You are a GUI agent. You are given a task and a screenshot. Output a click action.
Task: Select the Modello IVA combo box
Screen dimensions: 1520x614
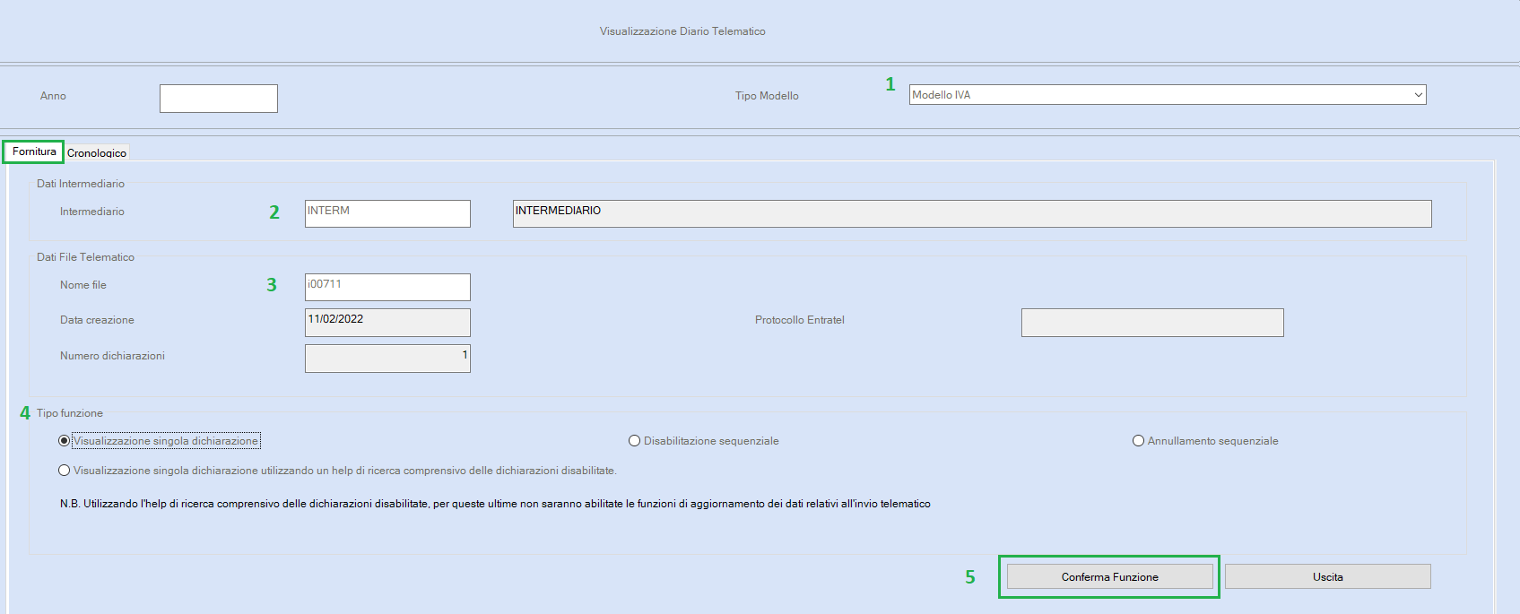click(1168, 95)
